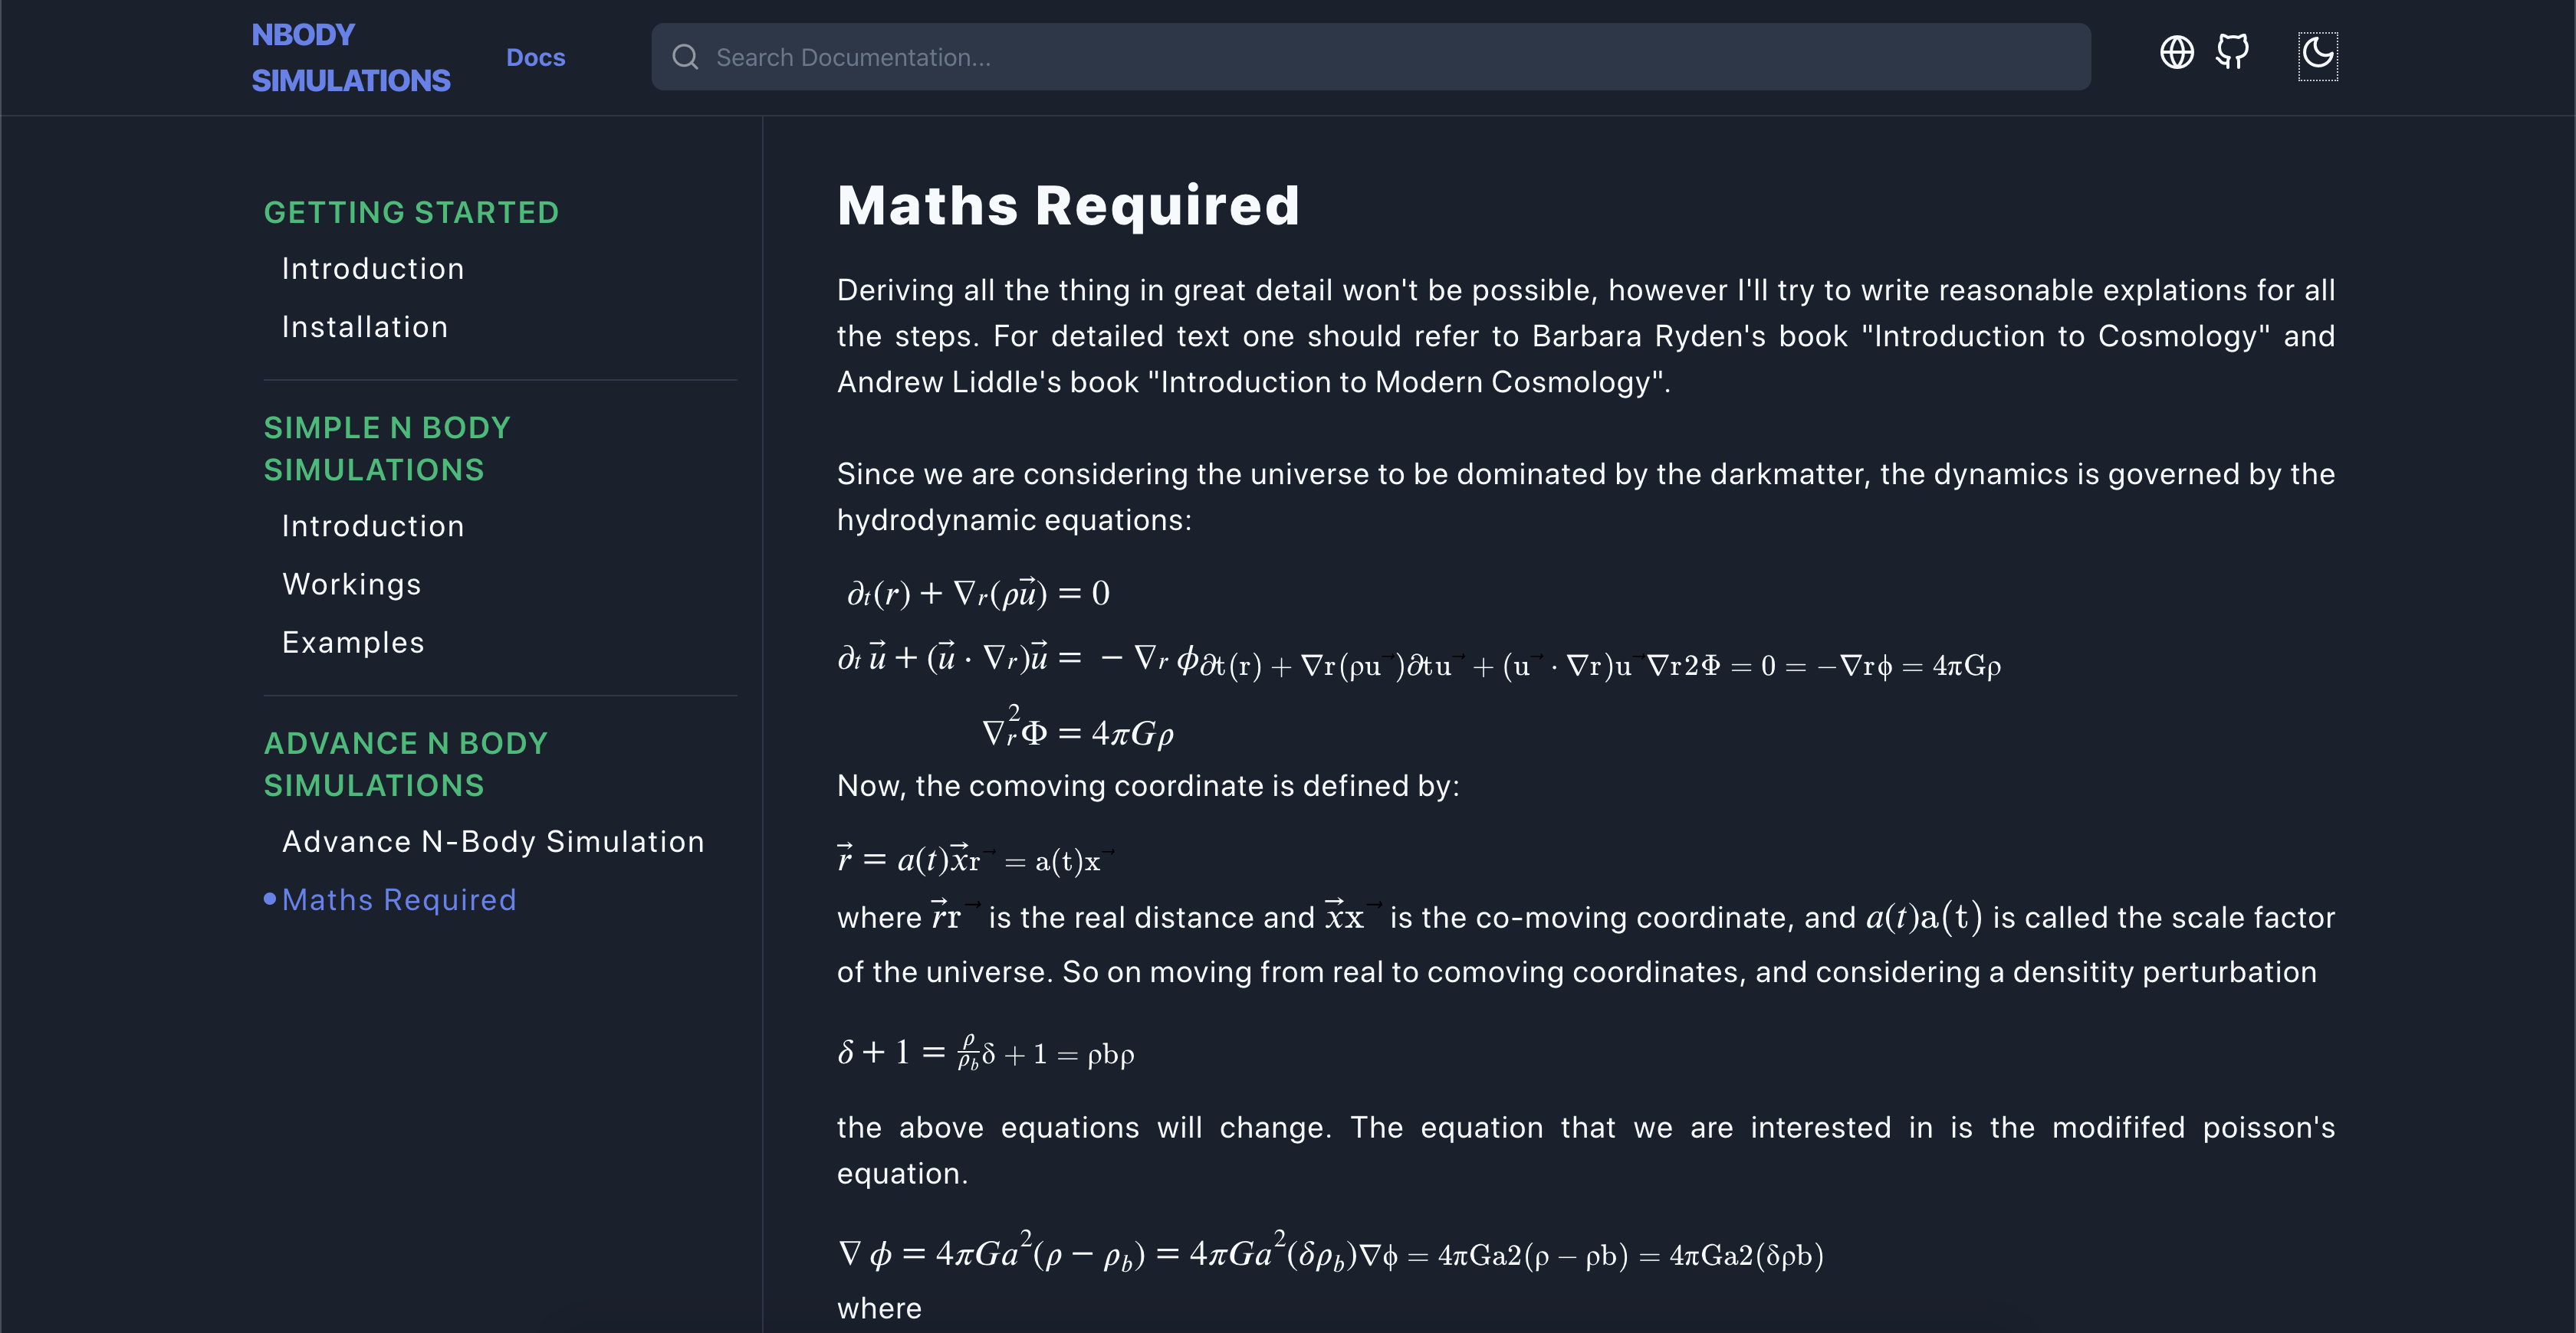Image resolution: width=2576 pixels, height=1333 pixels.
Task: Toggle dark mode with the moon icon
Action: [x=2318, y=57]
